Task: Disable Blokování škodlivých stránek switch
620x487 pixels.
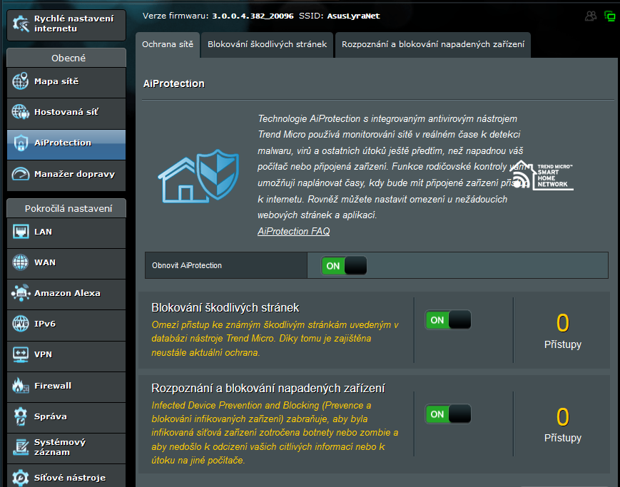Action: [448, 320]
